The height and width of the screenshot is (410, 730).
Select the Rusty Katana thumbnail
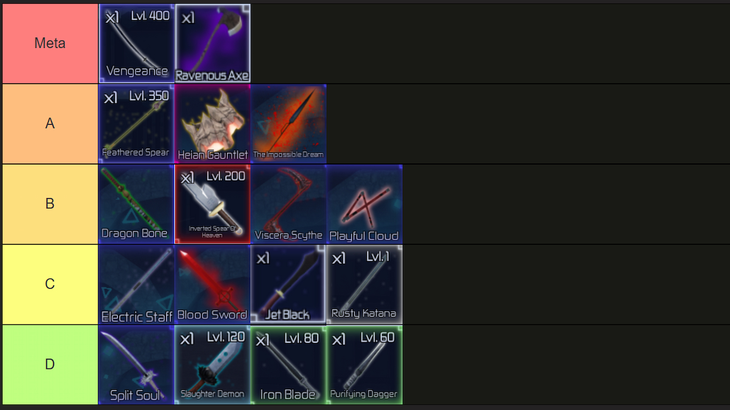point(364,284)
